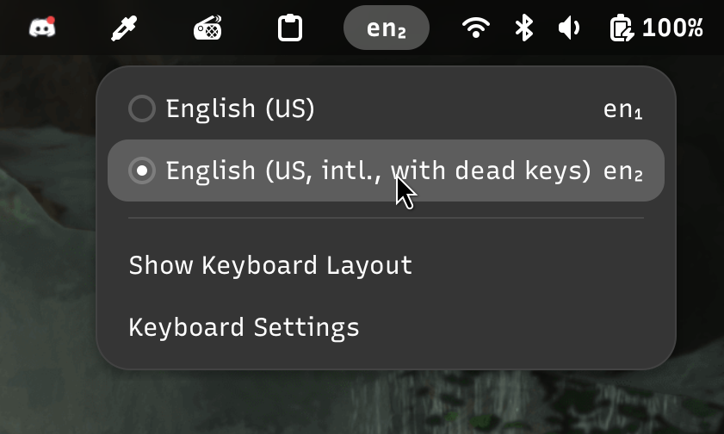Click the desktop wallpaper below the menu

pyautogui.click(x=362, y=405)
